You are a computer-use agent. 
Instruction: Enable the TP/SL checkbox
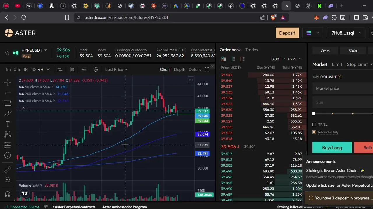[314, 125]
